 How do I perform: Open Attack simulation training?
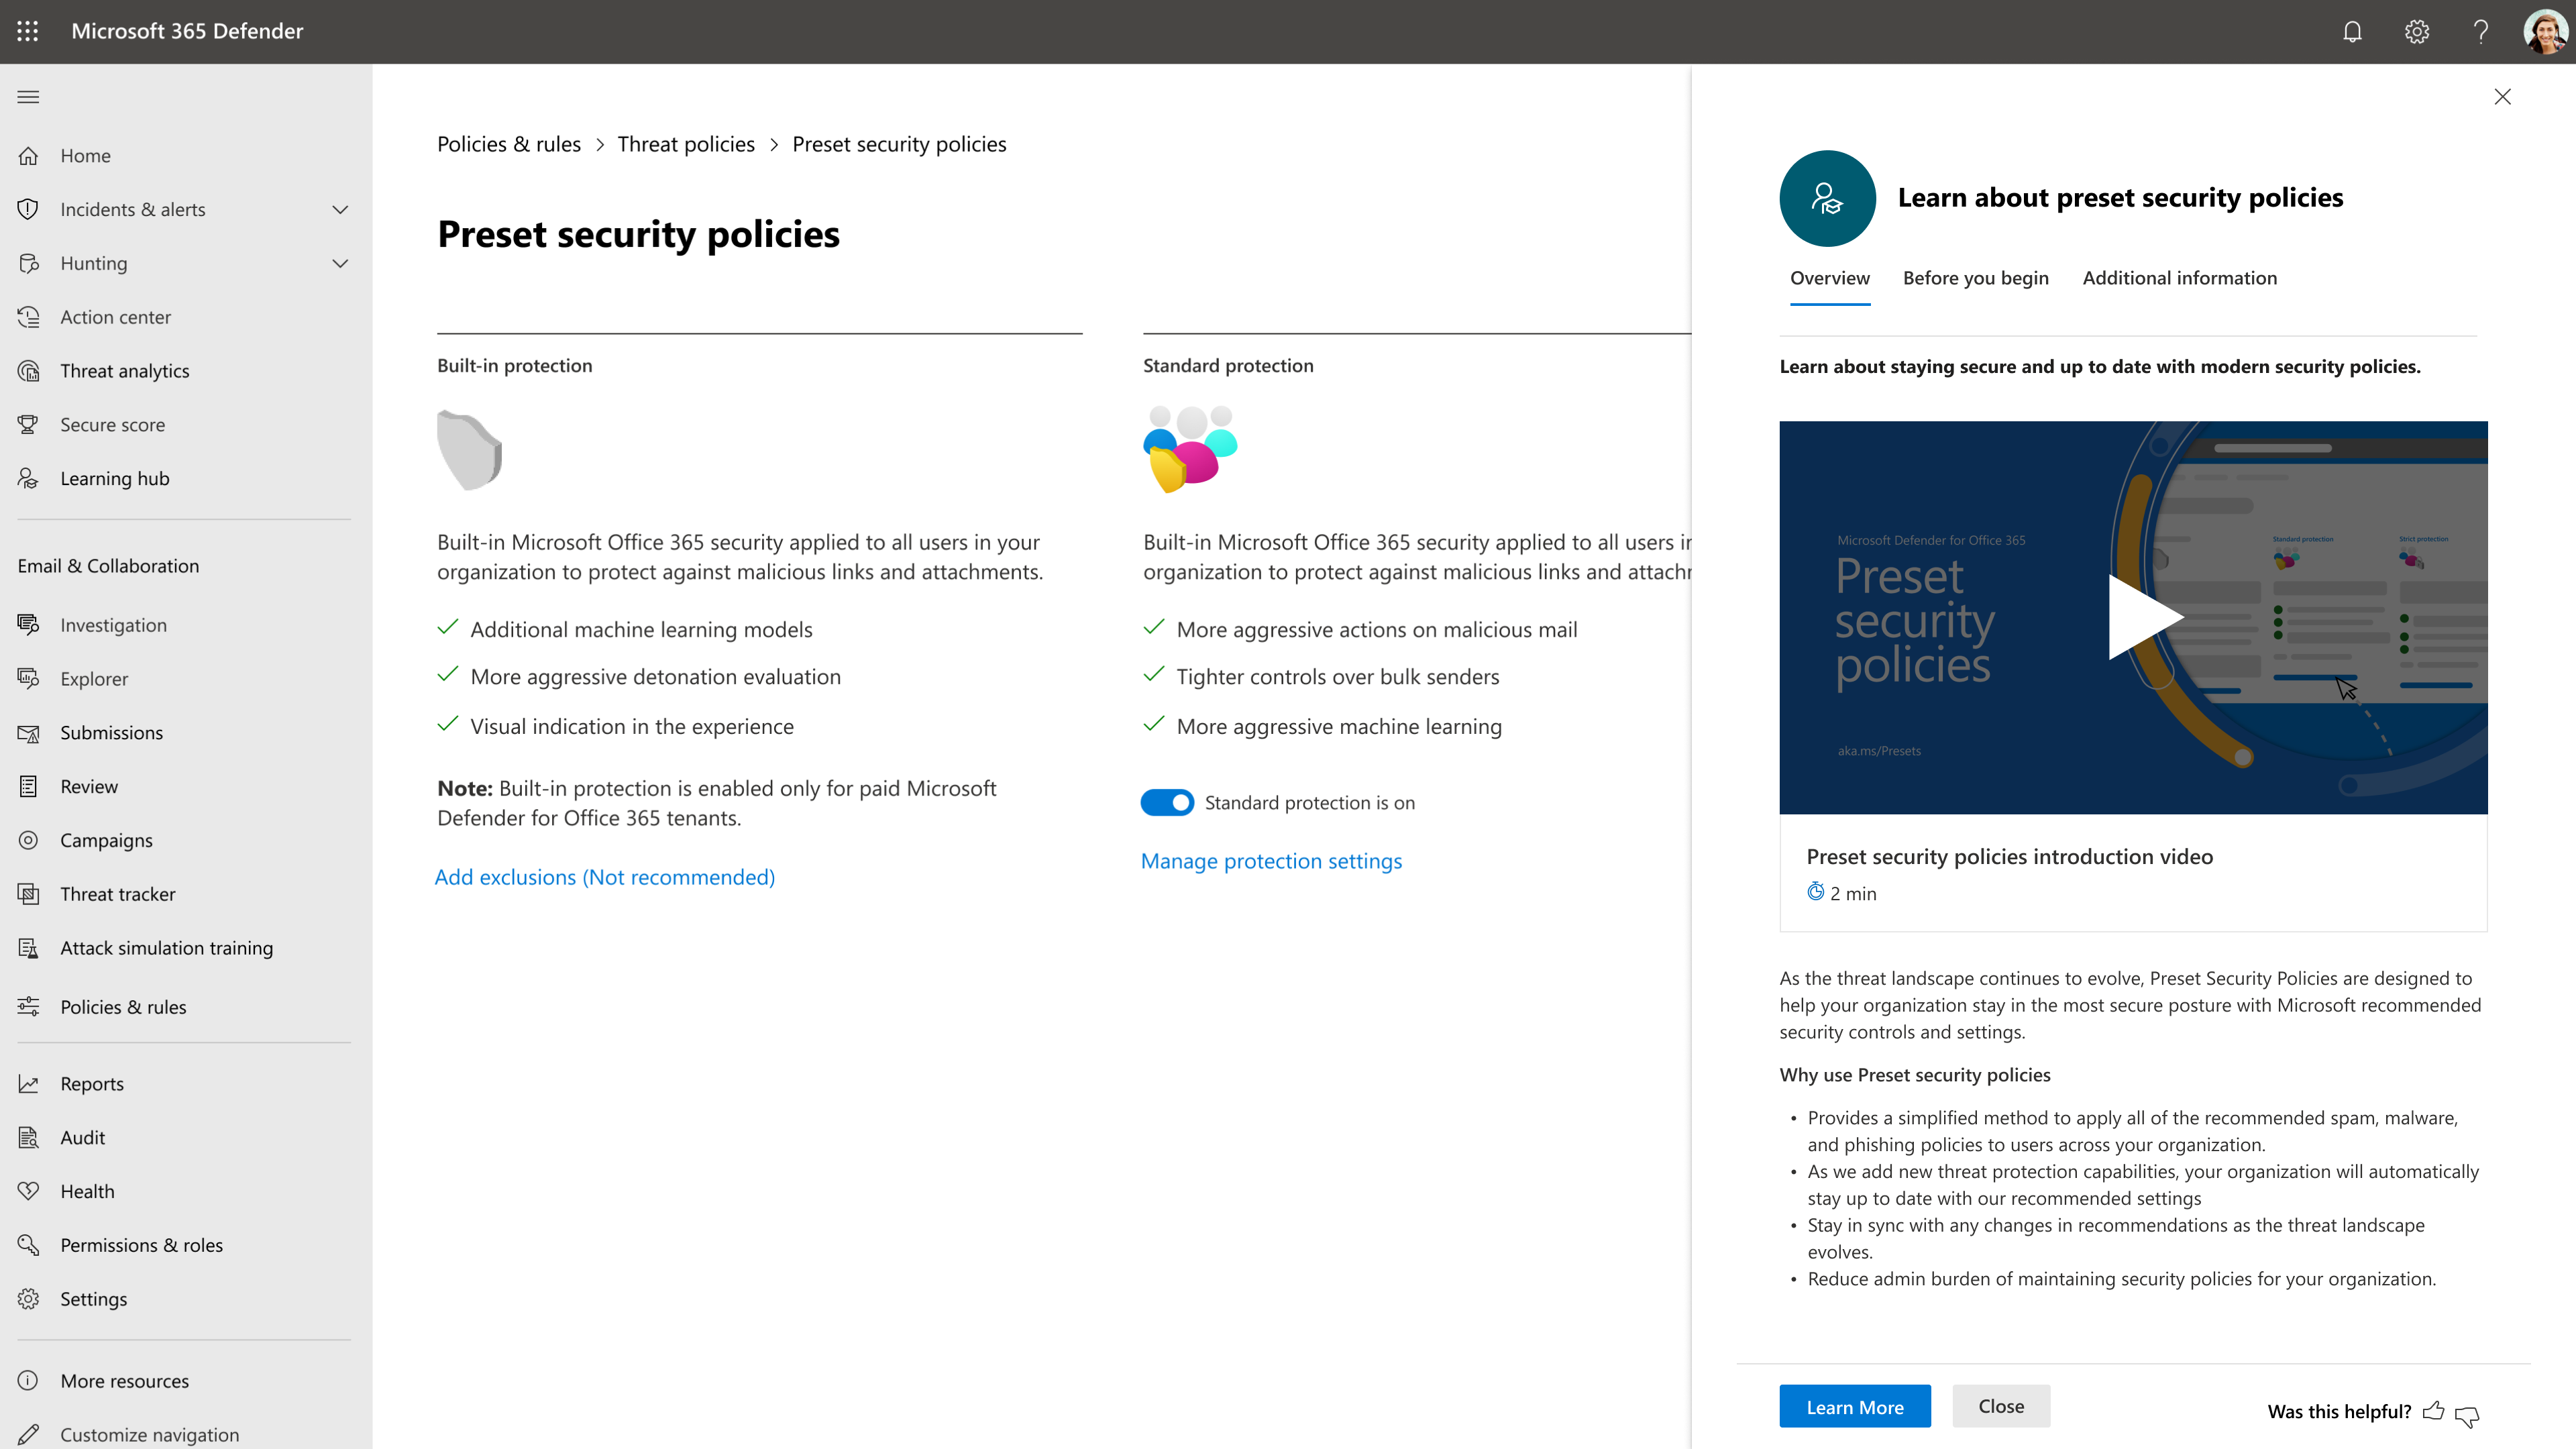pyautogui.click(x=166, y=947)
